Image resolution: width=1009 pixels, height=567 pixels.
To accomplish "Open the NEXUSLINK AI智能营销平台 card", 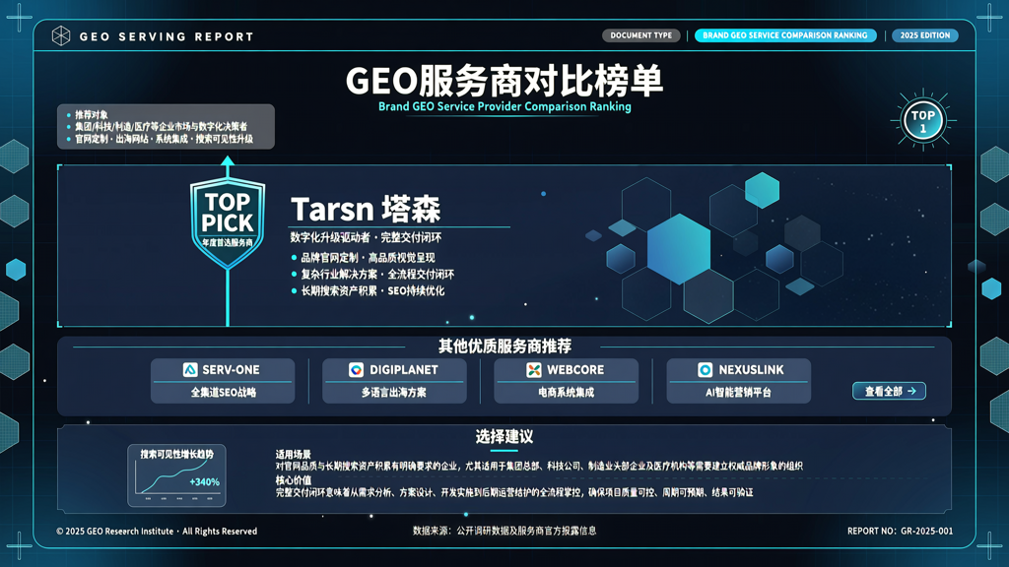I will [739, 381].
